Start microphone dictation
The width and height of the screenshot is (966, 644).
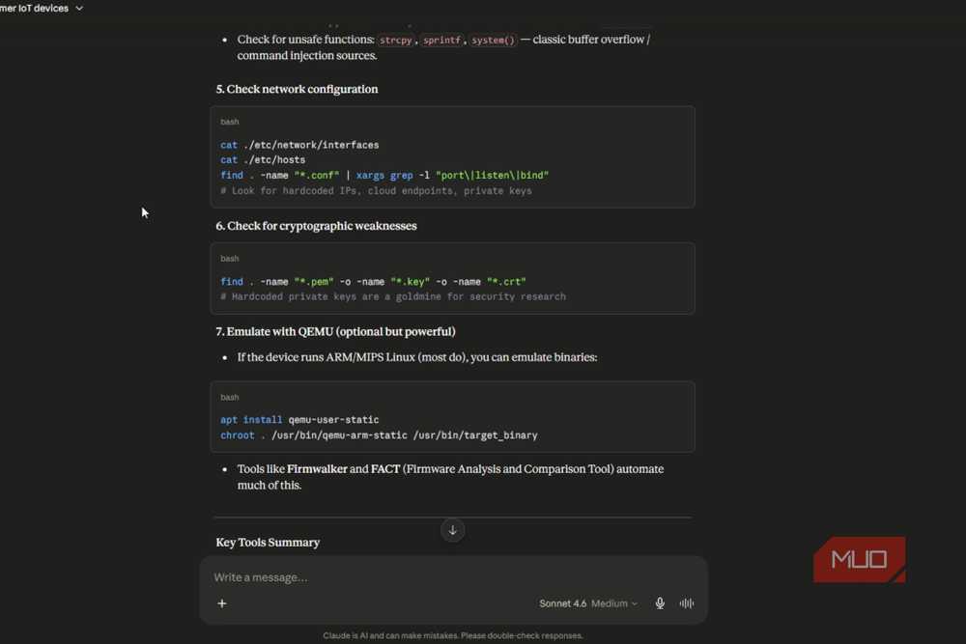pyautogui.click(x=660, y=603)
